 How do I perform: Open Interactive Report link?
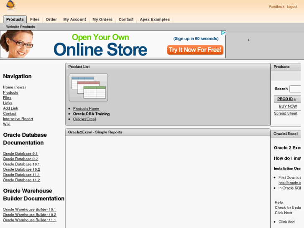click(18, 119)
